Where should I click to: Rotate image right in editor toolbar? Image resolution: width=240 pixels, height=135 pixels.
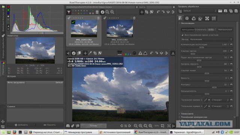tap(156, 53)
